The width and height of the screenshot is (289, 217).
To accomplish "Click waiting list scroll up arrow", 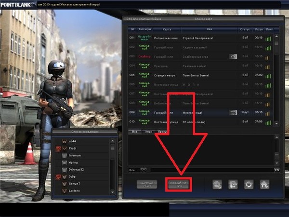I will pyautogui.click(x=113, y=141).
